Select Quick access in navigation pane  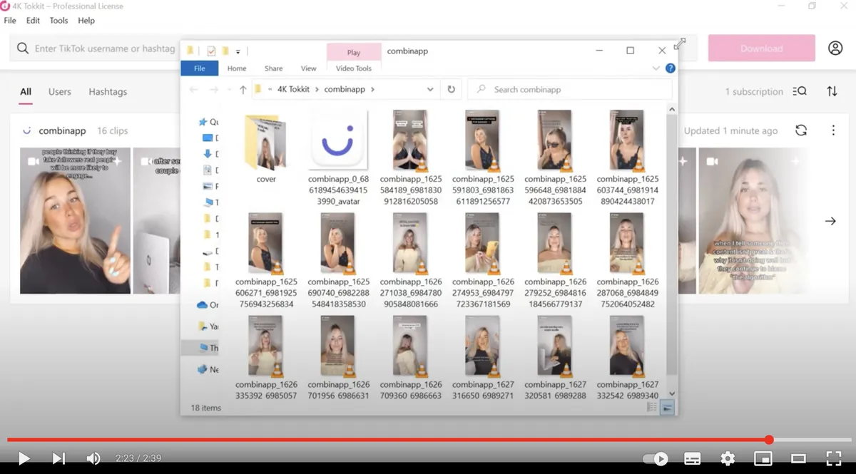209,122
